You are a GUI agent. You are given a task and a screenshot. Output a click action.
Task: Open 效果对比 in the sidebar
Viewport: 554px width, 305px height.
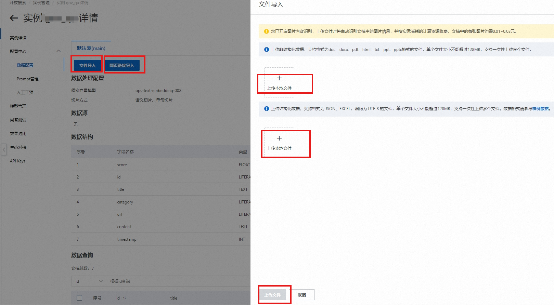18,134
